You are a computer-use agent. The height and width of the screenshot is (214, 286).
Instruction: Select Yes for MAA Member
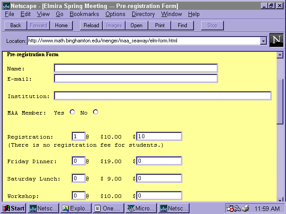point(72,112)
